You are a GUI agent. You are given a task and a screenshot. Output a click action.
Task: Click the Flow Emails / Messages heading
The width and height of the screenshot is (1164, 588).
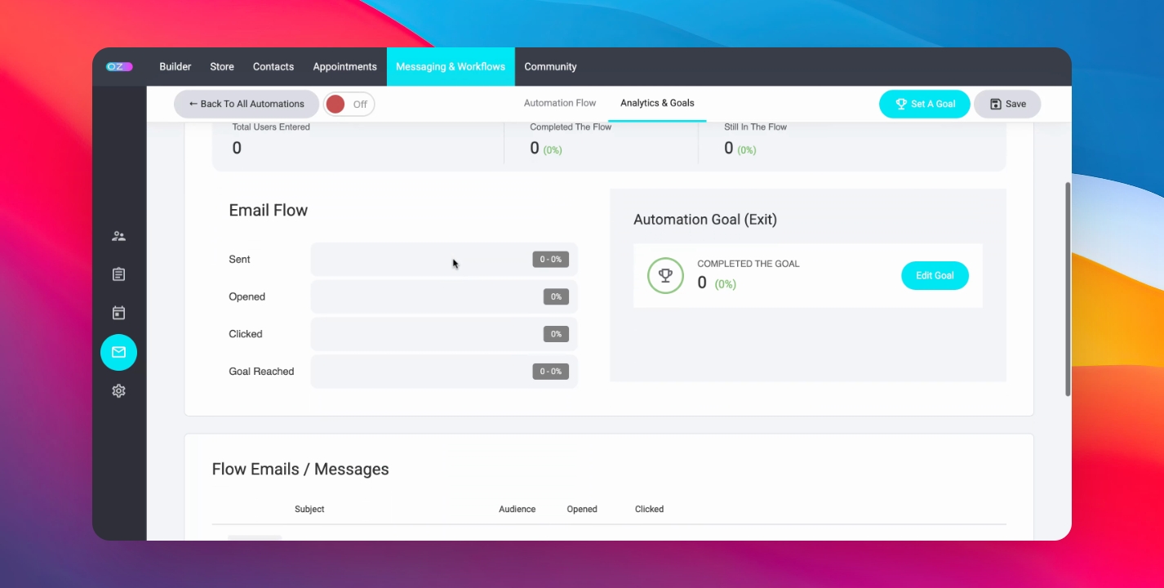point(300,470)
